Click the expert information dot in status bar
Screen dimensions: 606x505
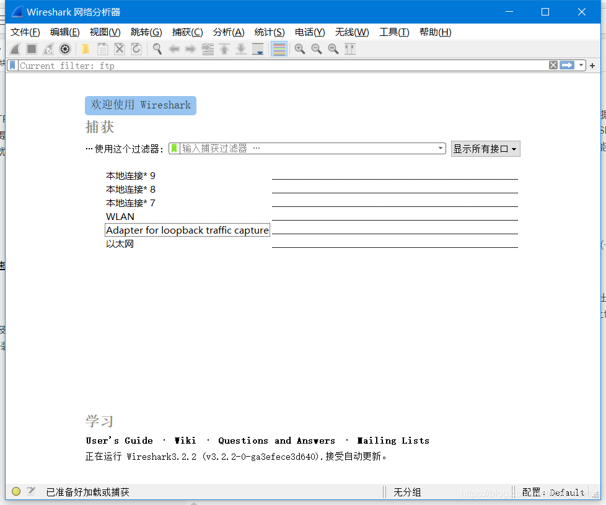click(x=15, y=491)
